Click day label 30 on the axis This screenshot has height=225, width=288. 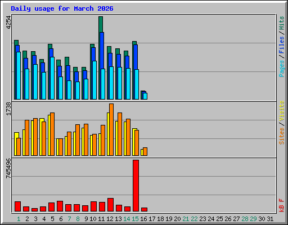[262, 219]
